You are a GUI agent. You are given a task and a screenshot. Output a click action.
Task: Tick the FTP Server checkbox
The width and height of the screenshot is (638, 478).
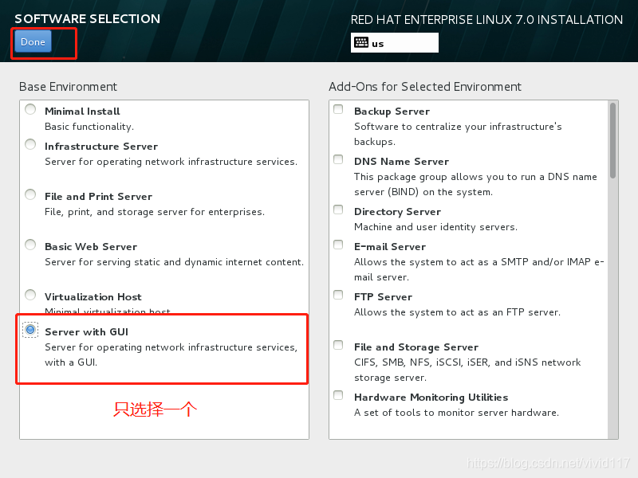point(338,295)
